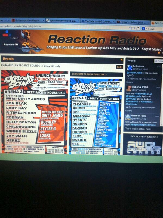Open the red Arena 2 flyer image
Screen dimensions: 163x218
pyautogui.click(x=35, y=112)
